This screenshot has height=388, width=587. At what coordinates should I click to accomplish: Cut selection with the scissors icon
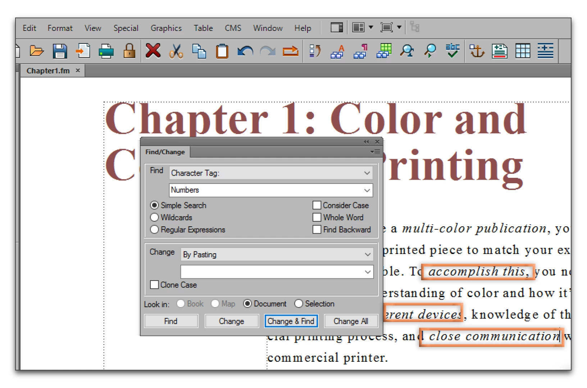176,51
